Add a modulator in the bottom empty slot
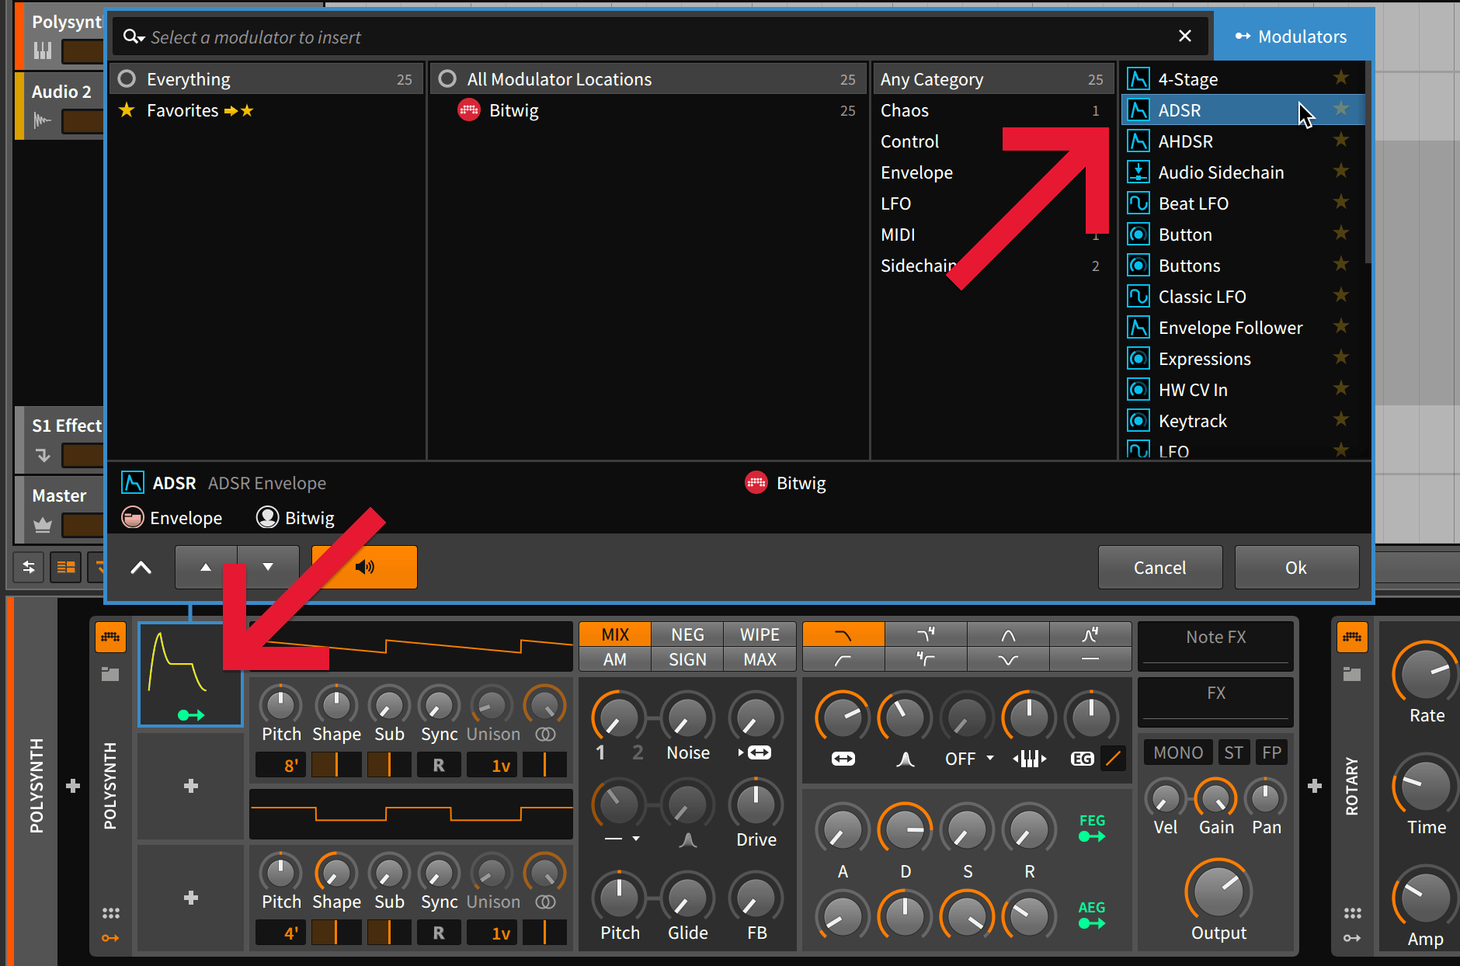 click(191, 898)
